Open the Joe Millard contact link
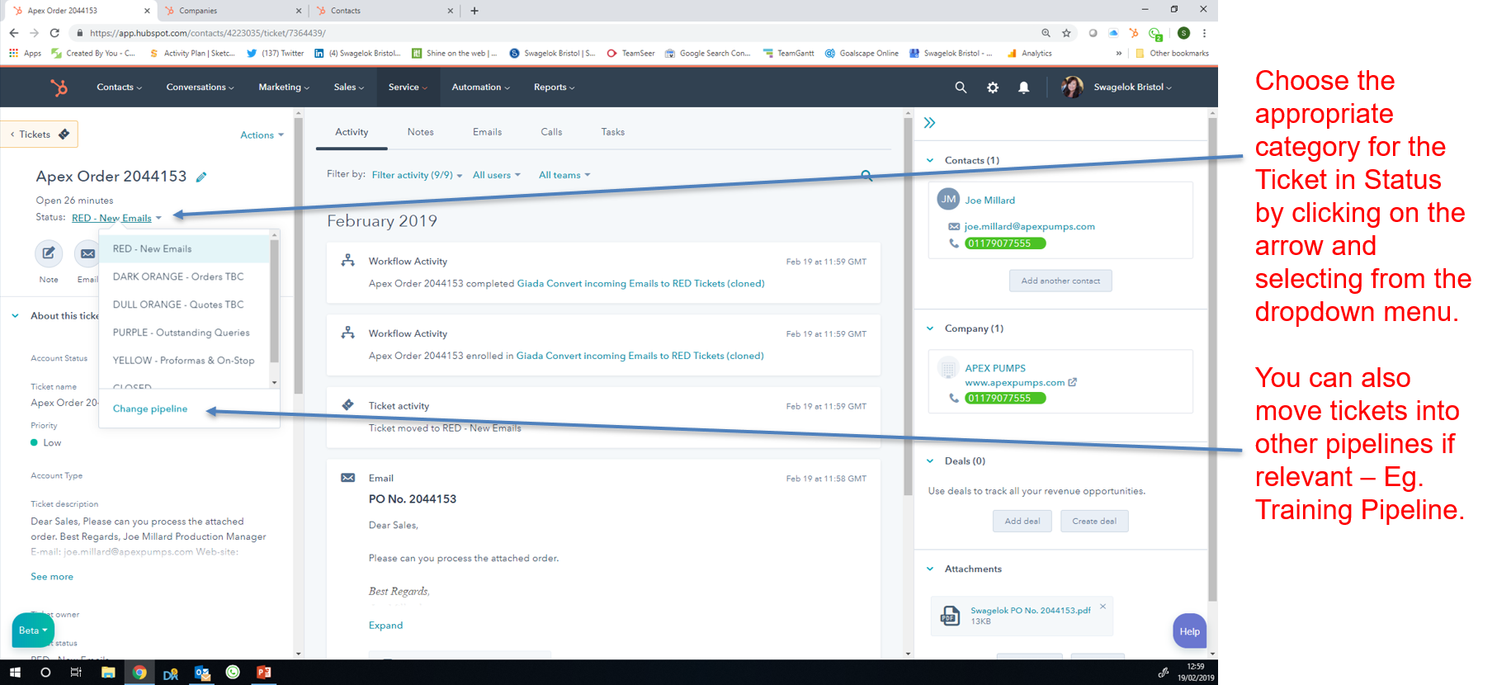This screenshot has width=1497, height=685. (990, 201)
